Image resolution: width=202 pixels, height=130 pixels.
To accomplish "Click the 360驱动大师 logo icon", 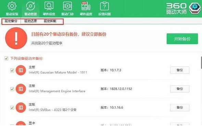I will tap(195, 8).
